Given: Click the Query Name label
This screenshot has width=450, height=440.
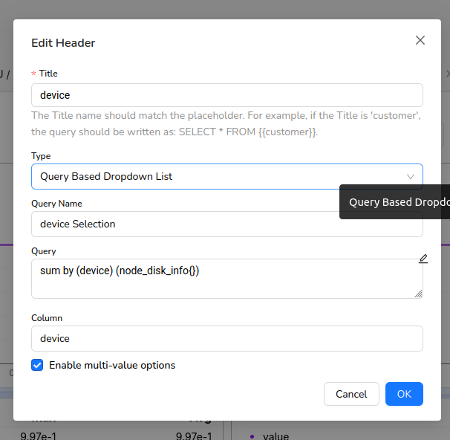Looking at the screenshot, I should [x=56, y=204].
